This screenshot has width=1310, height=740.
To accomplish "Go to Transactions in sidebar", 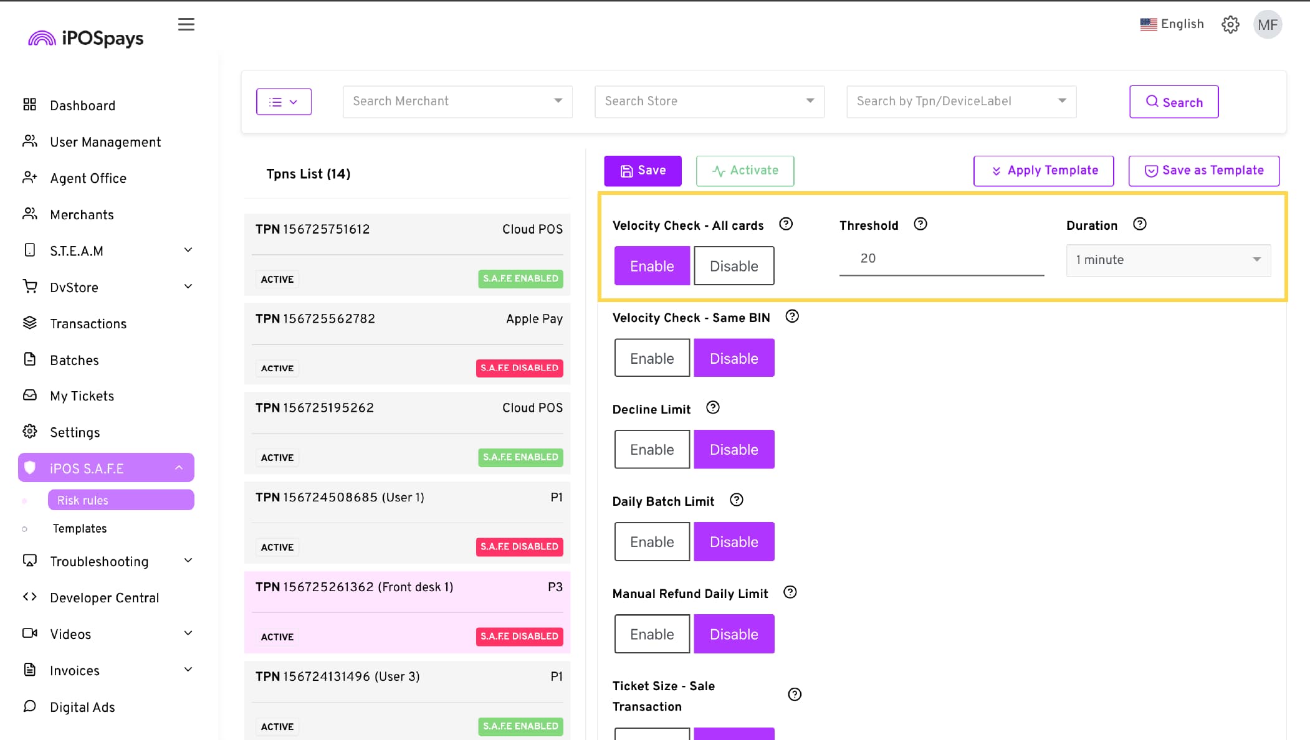I will point(88,324).
